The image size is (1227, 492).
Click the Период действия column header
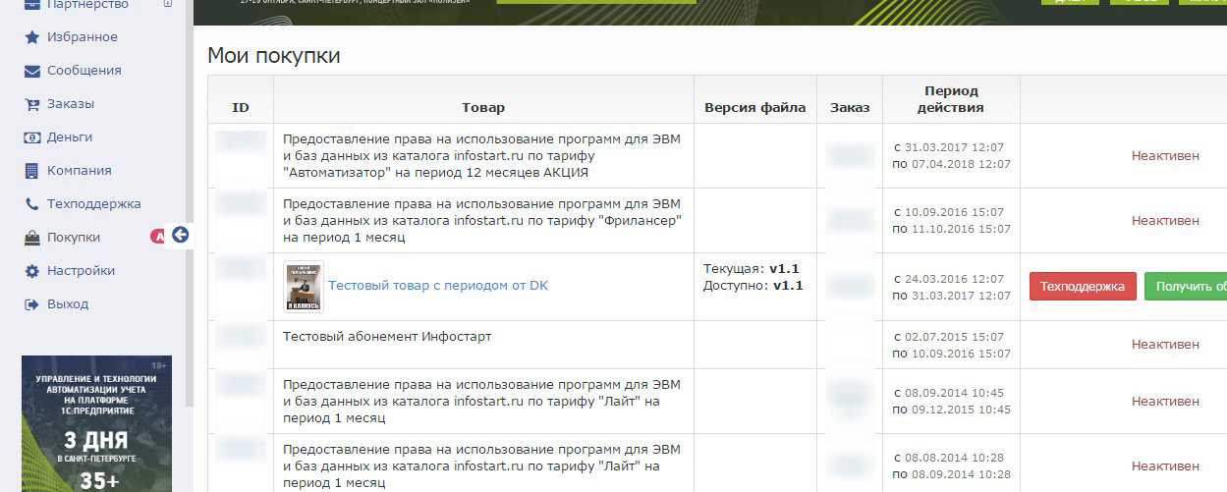(x=951, y=99)
